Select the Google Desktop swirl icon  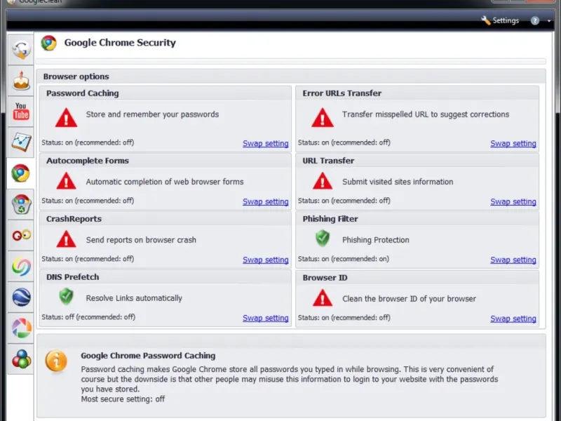click(x=21, y=266)
